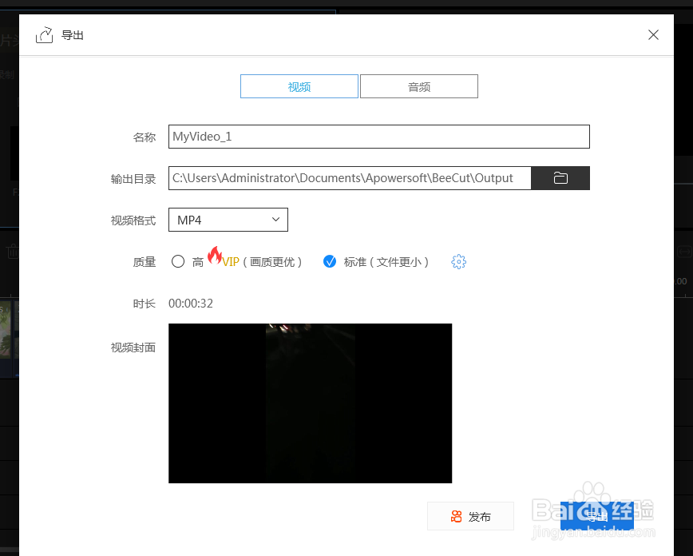This screenshot has height=556, width=693.
Task: Click the output directory path field
Action: [350, 178]
